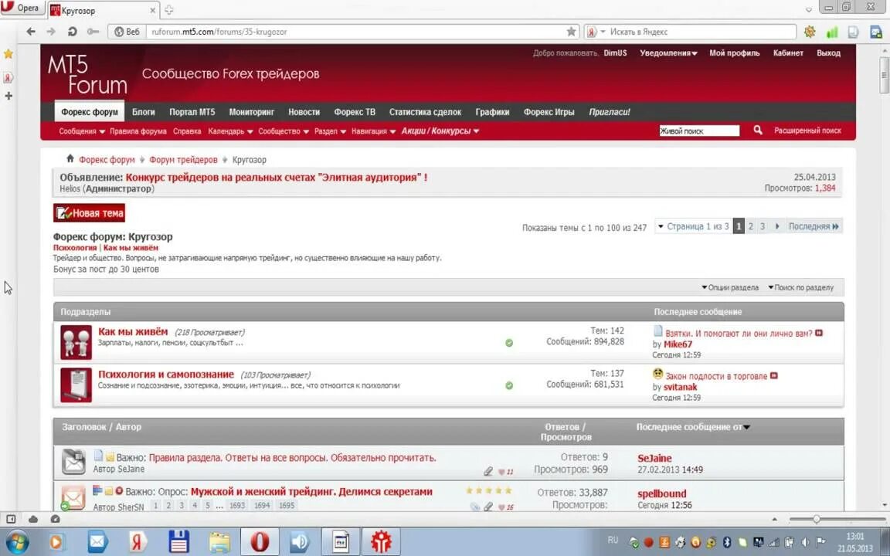Viewport: 890px width, 556px height.
Task: Click the browser Forward arrow
Action: [51, 32]
